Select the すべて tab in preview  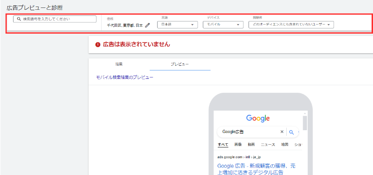(223, 145)
